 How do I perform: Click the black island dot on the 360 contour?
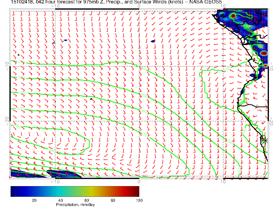[x=91, y=99]
